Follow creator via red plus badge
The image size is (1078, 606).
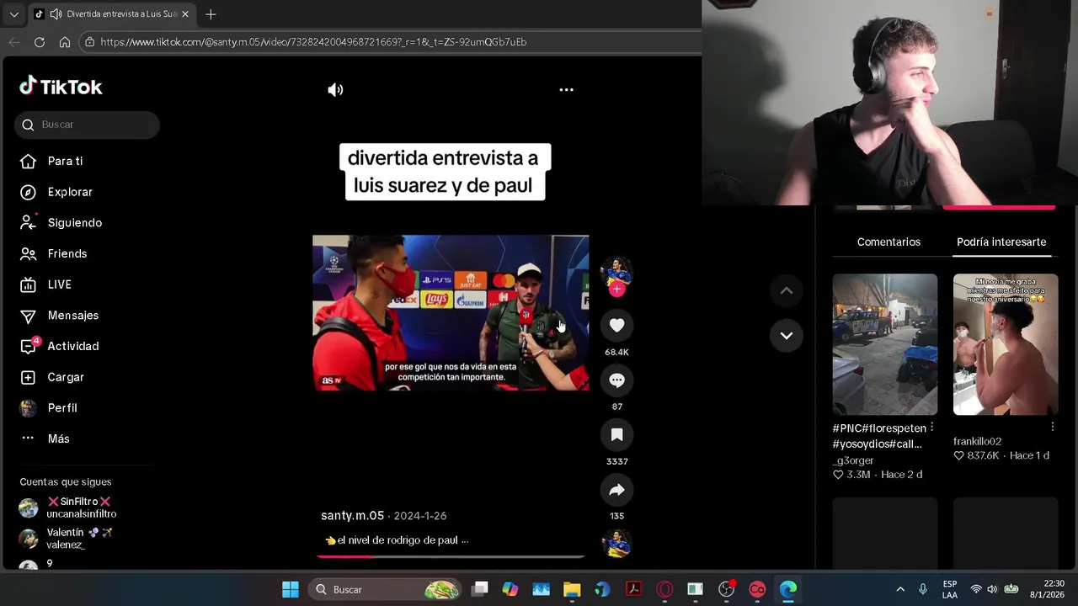click(x=616, y=290)
